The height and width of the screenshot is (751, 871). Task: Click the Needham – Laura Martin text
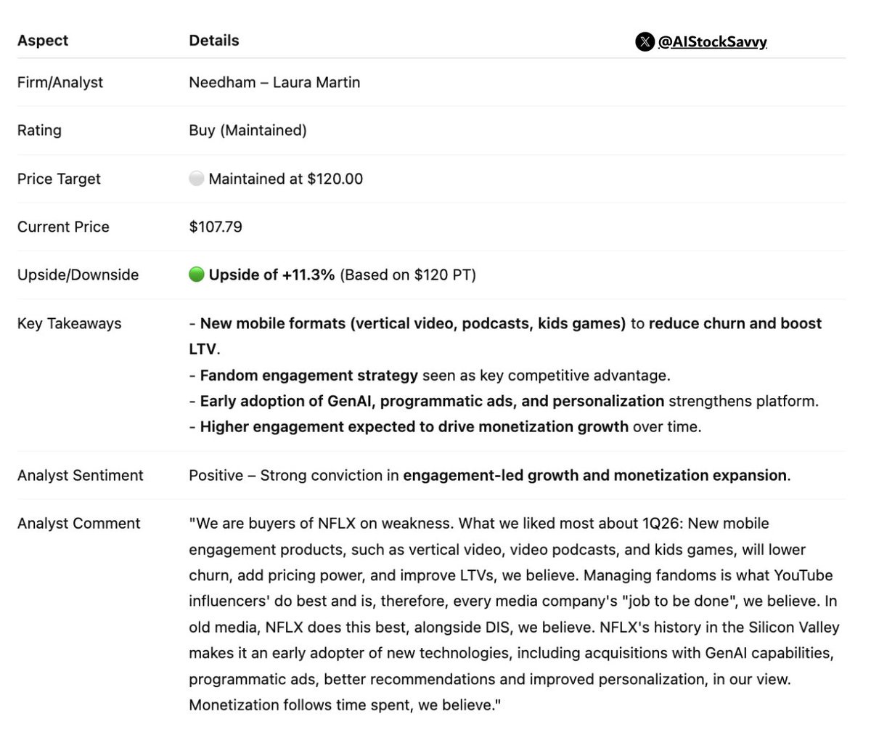[x=274, y=82]
